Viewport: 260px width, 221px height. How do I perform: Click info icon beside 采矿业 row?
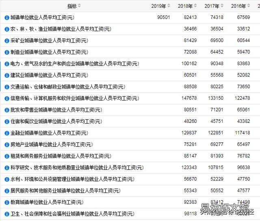click(6, 41)
